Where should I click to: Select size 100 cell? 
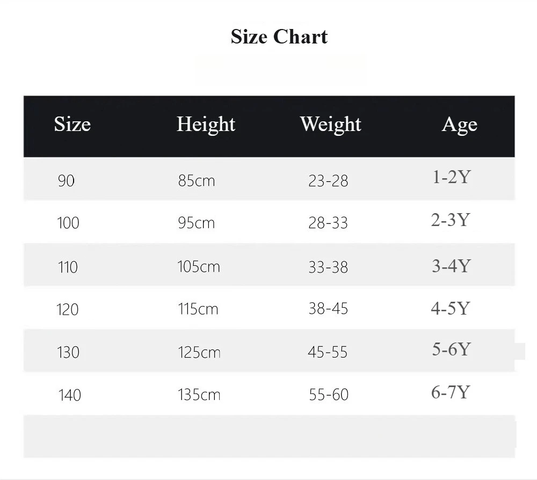pos(68,223)
